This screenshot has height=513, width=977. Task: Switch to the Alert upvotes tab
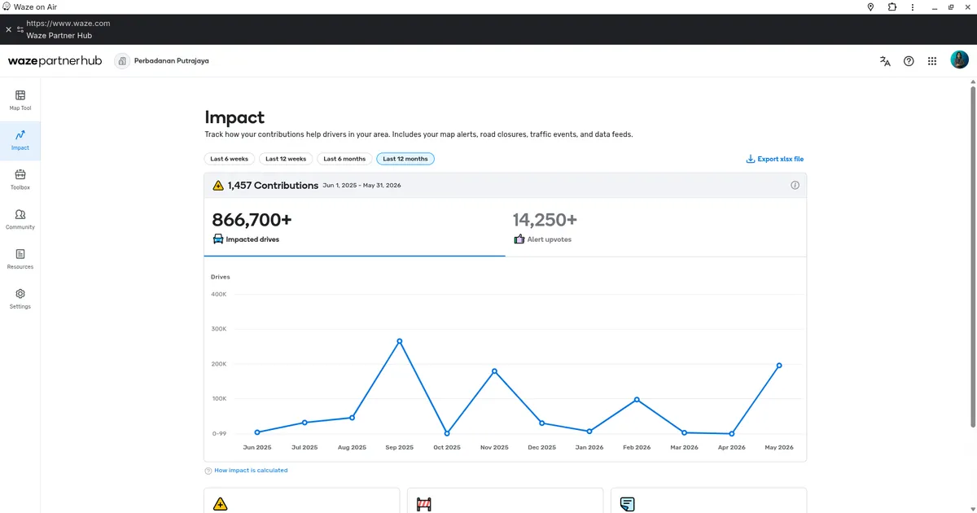(x=655, y=227)
